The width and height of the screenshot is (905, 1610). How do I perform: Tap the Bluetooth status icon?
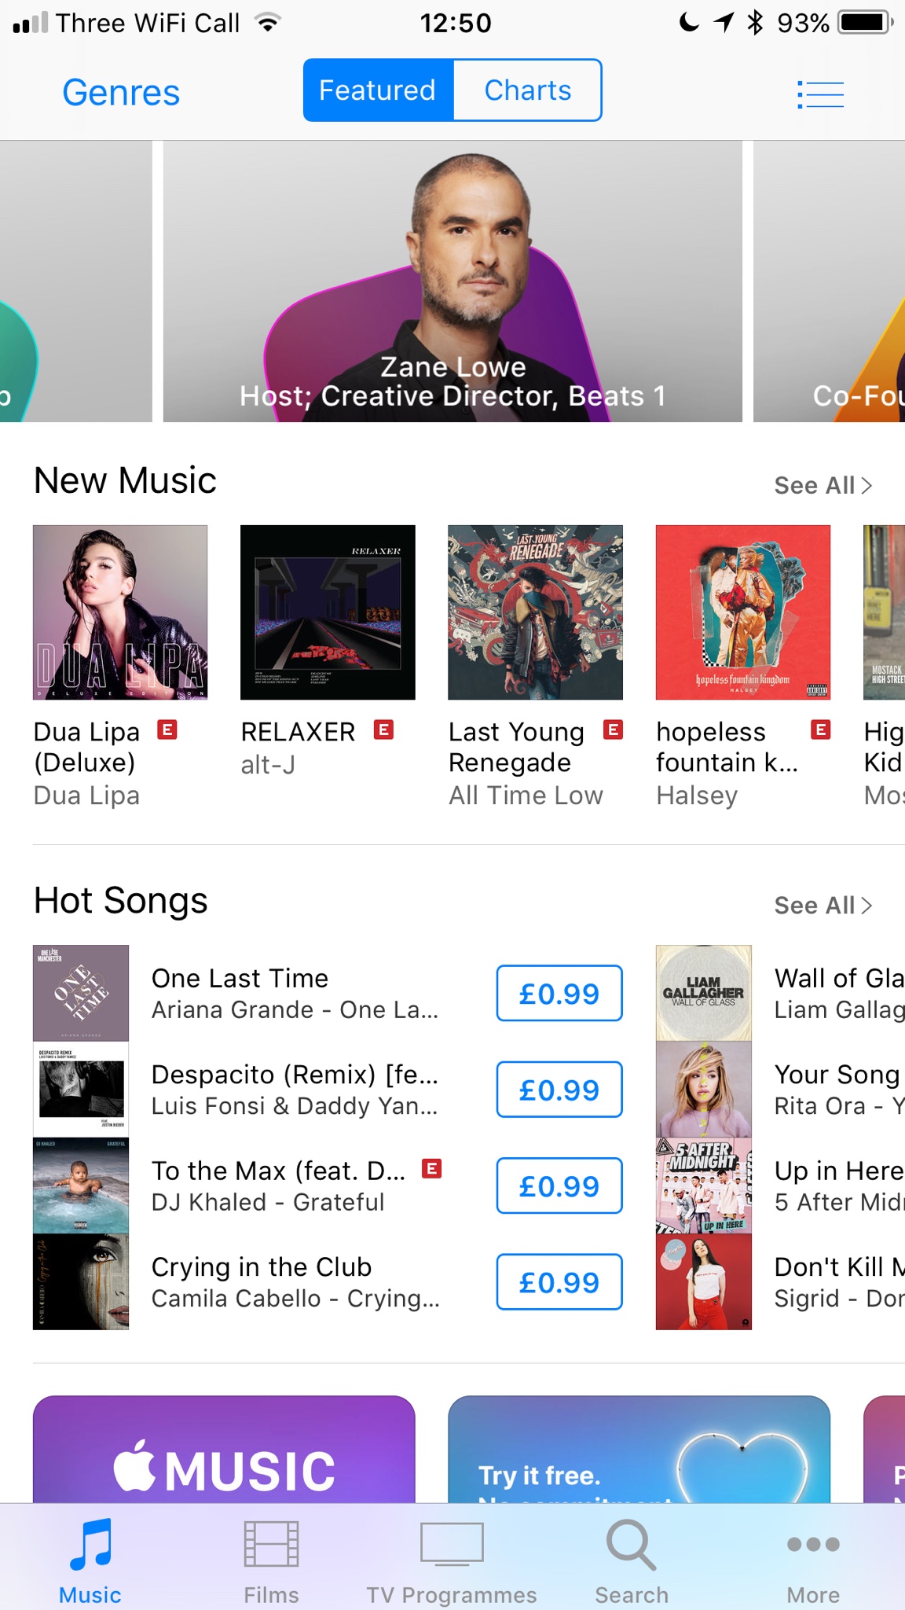[755, 23]
